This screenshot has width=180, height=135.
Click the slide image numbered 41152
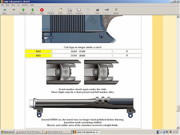point(101,72)
